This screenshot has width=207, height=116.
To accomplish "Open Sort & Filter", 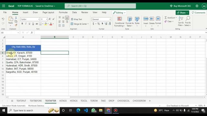I will coord(181,21).
